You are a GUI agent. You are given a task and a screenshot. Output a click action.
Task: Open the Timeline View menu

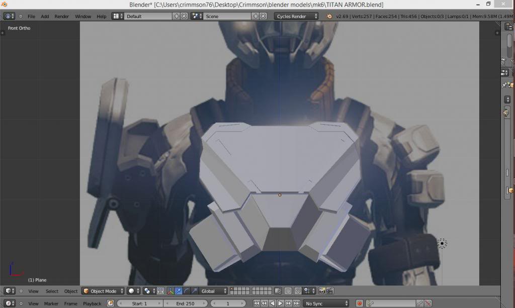pyautogui.click(x=33, y=303)
